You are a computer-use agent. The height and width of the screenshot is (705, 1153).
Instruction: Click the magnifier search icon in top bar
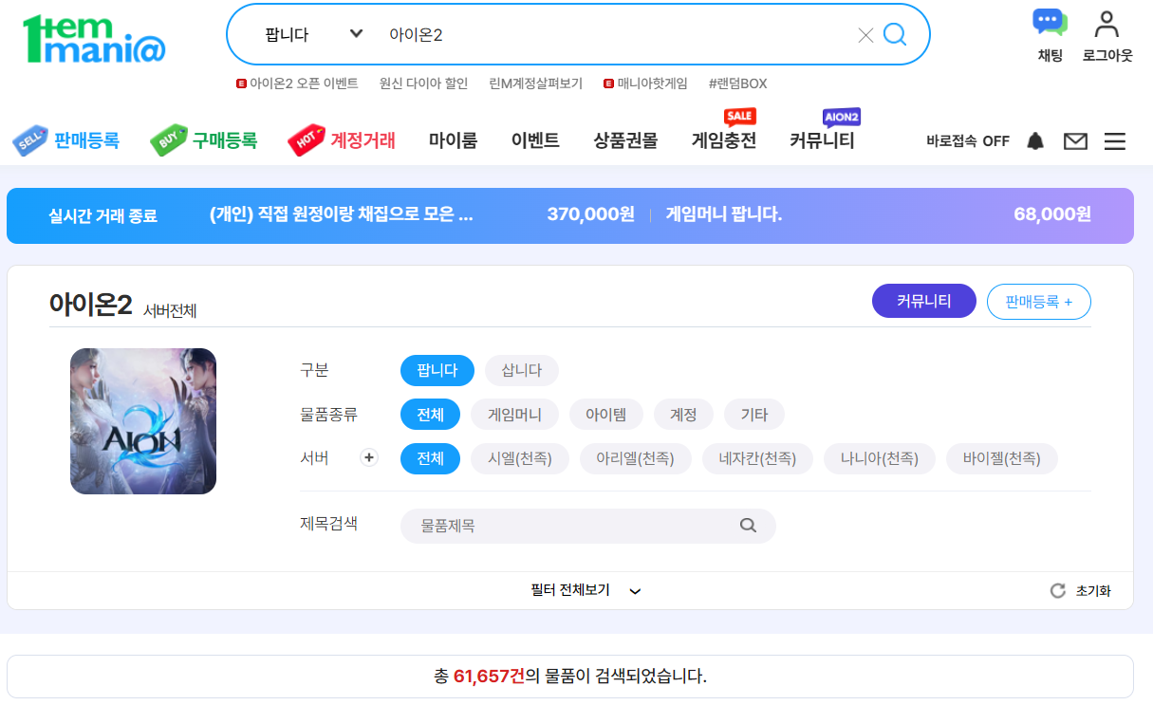pos(895,35)
